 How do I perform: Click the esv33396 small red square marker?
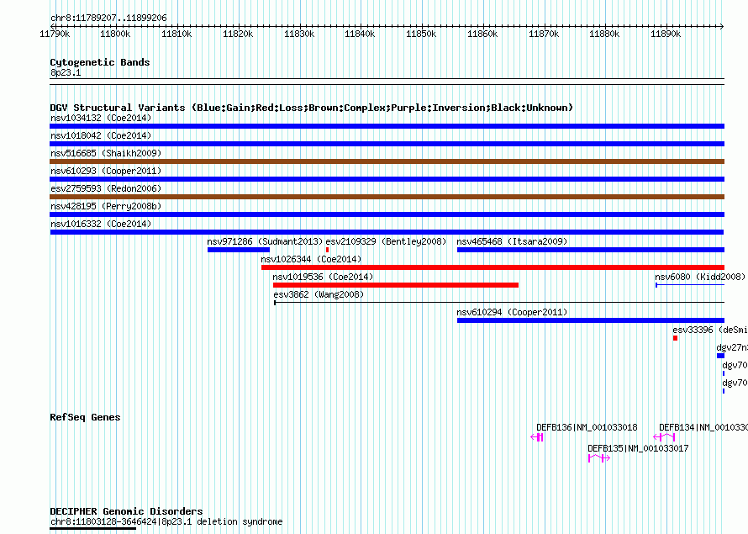[x=675, y=338]
